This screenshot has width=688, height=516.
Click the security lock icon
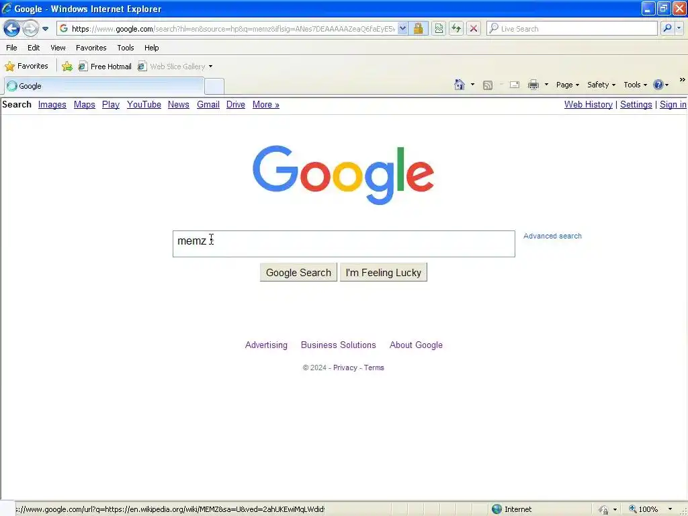tap(418, 28)
